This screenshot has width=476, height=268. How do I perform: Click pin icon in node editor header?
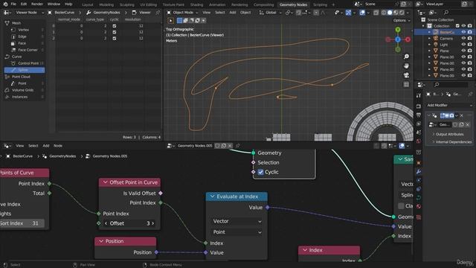pyautogui.click(x=238, y=146)
